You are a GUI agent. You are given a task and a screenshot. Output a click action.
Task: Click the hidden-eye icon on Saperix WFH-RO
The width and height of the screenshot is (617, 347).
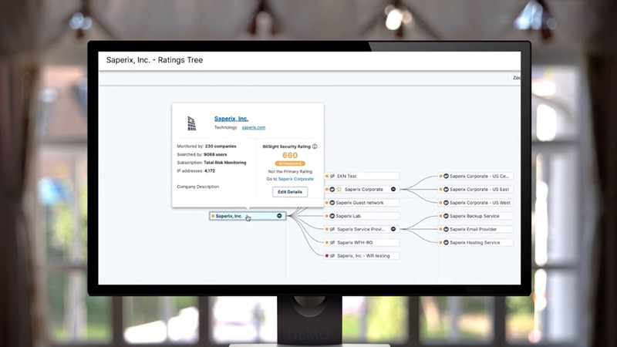(332, 242)
